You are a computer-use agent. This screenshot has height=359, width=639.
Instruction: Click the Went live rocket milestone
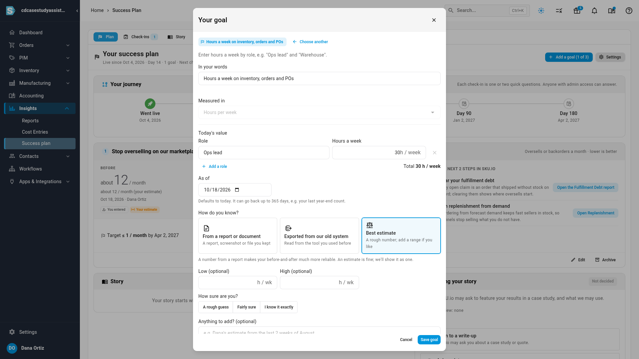coord(150,104)
